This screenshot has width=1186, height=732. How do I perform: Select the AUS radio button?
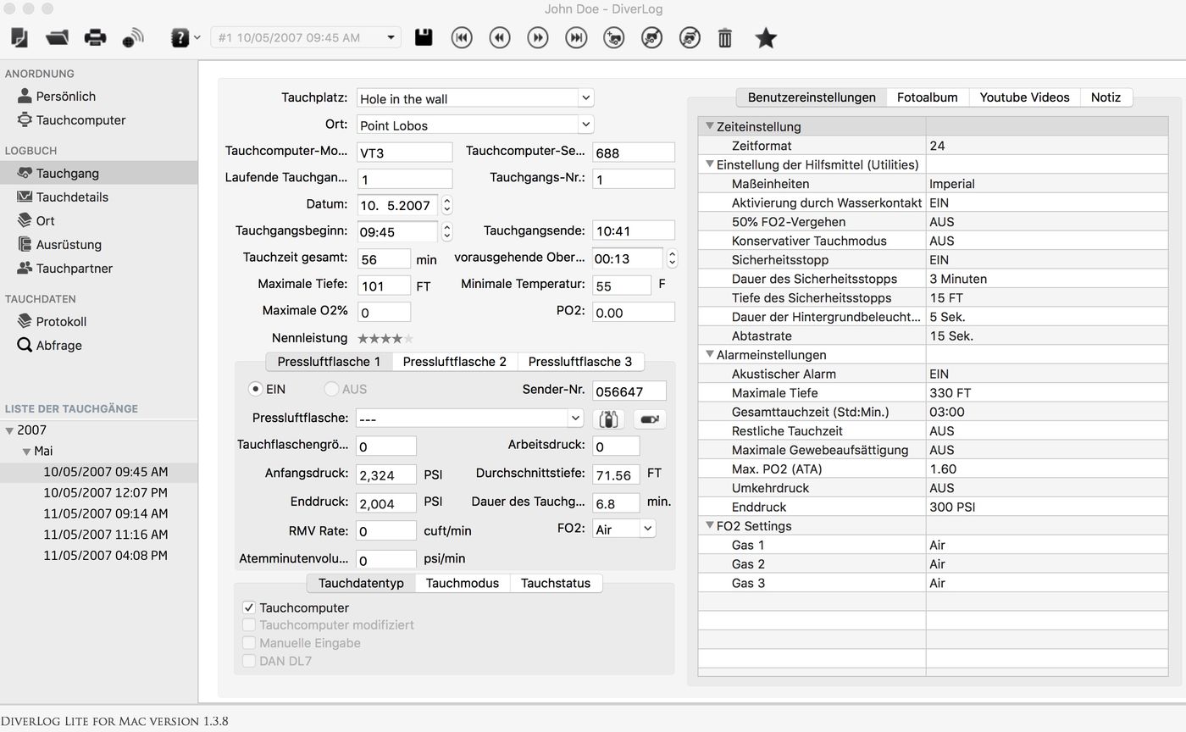(x=331, y=389)
